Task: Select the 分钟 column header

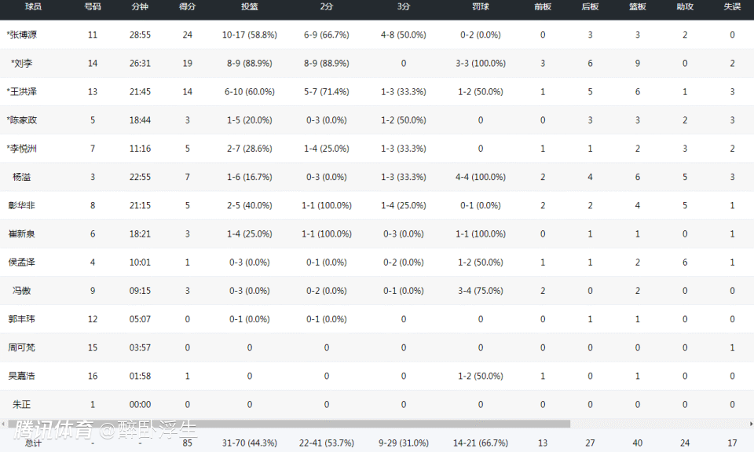Action: point(140,6)
